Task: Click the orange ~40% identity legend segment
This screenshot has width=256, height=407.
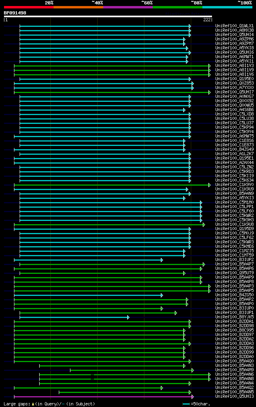Action: [78, 7]
